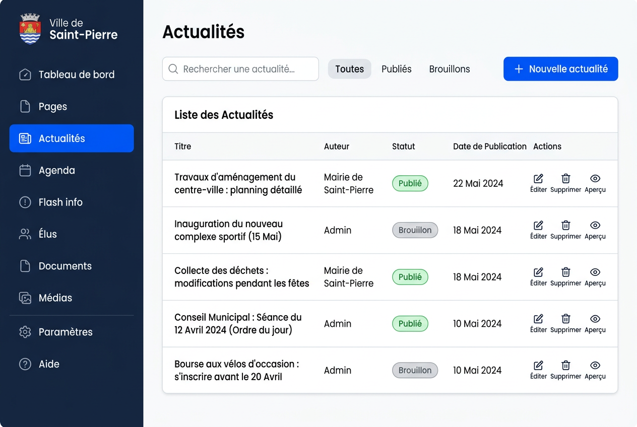The width and height of the screenshot is (637, 427).
Task: Select the Toutes filter tab
Action: click(x=350, y=69)
